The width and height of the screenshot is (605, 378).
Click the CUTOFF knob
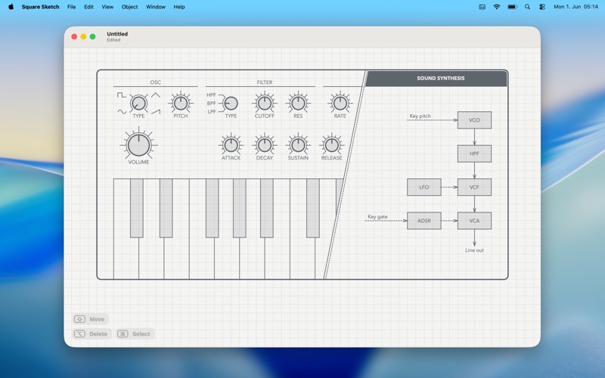click(264, 103)
